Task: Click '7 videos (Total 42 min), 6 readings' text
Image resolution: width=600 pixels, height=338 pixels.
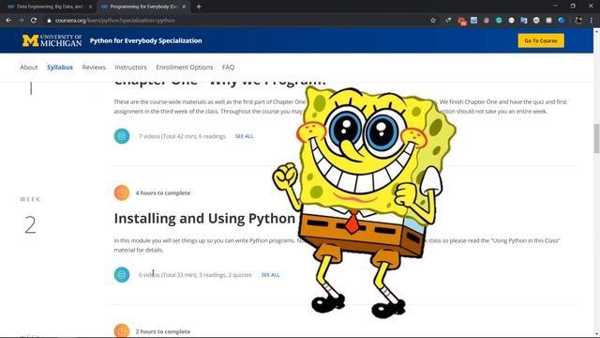Action: pyautogui.click(x=182, y=136)
